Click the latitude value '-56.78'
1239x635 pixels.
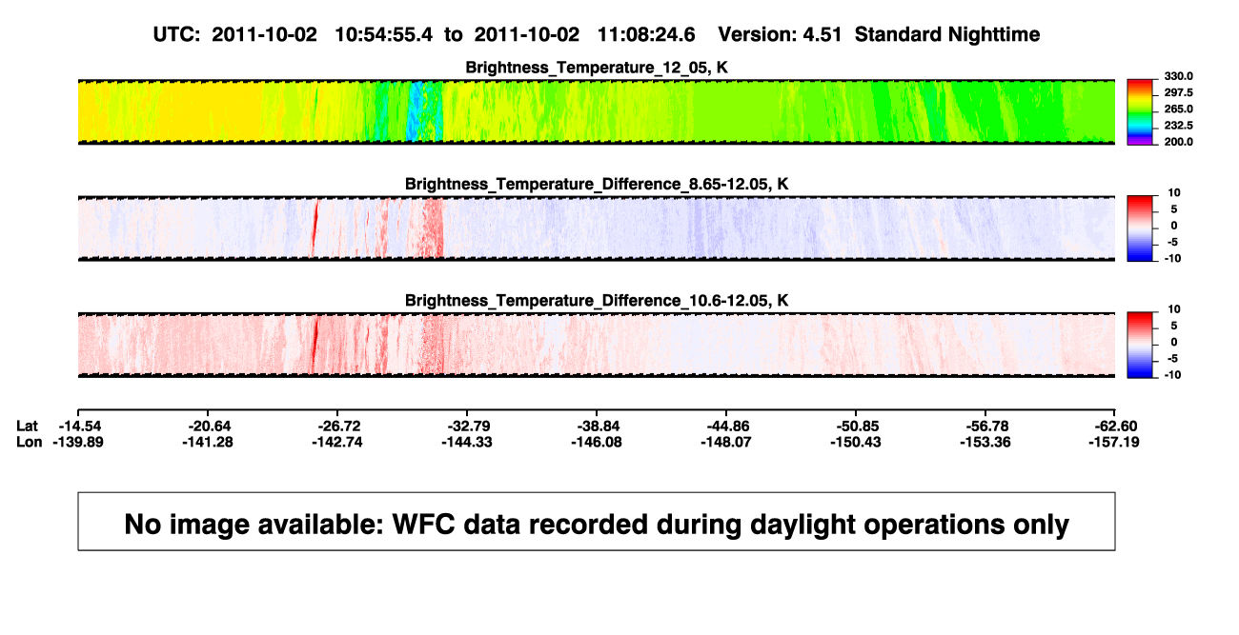coord(986,426)
